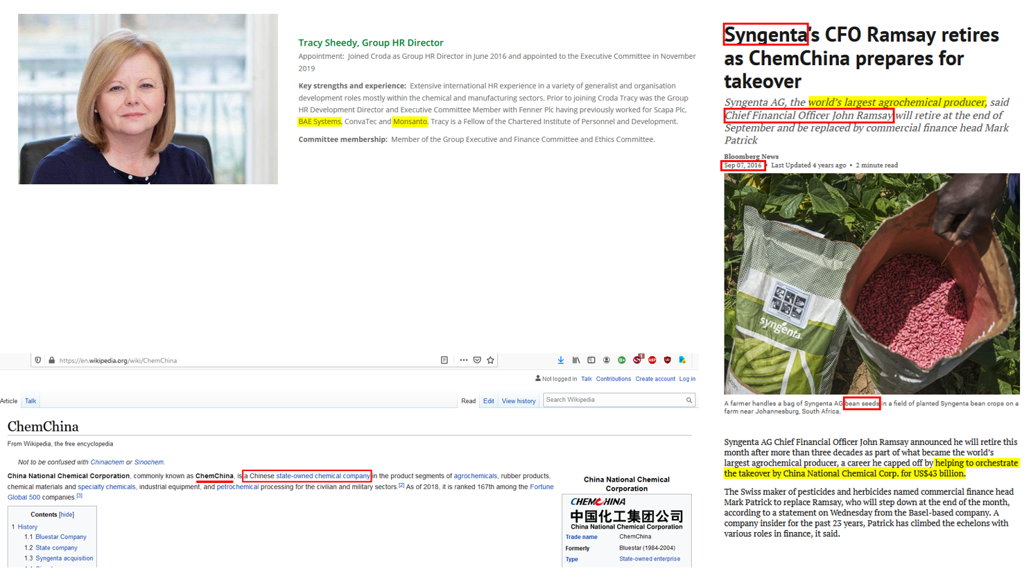Open the Firefox account avatar icon

pos(607,360)
